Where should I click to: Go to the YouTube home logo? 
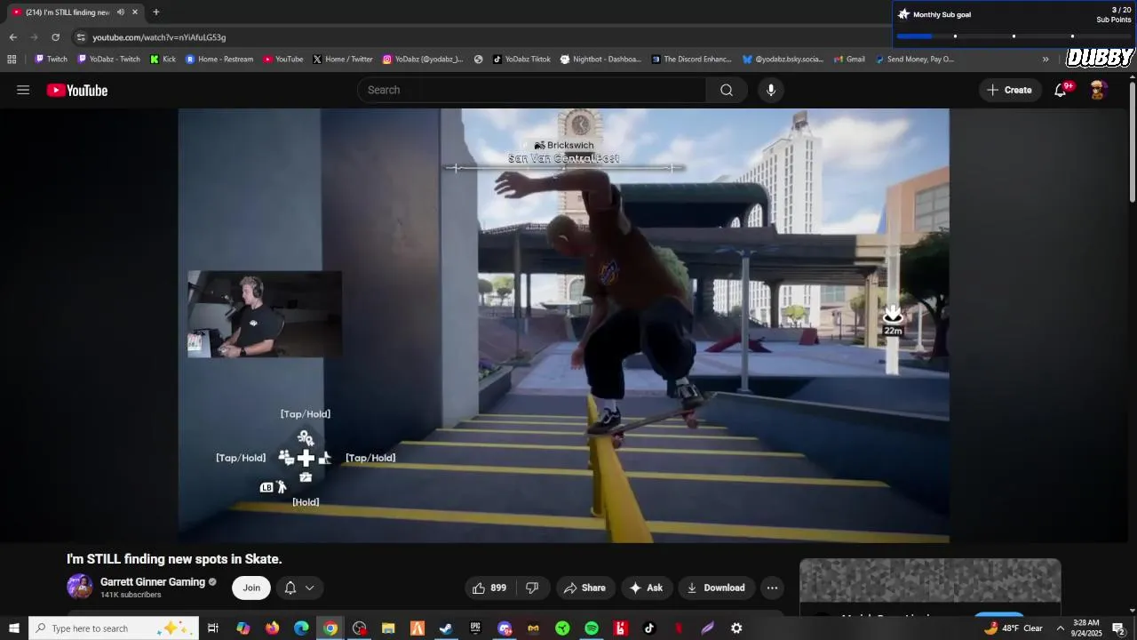point(77,90)
